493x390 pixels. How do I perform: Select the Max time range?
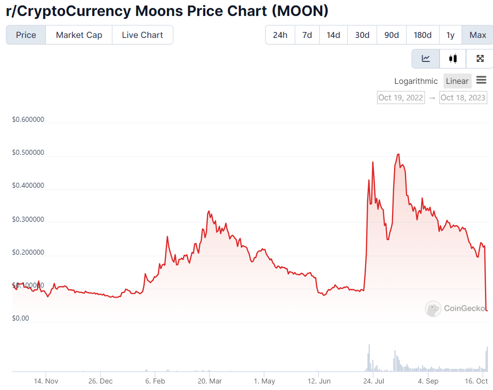(x=478, y=35)
